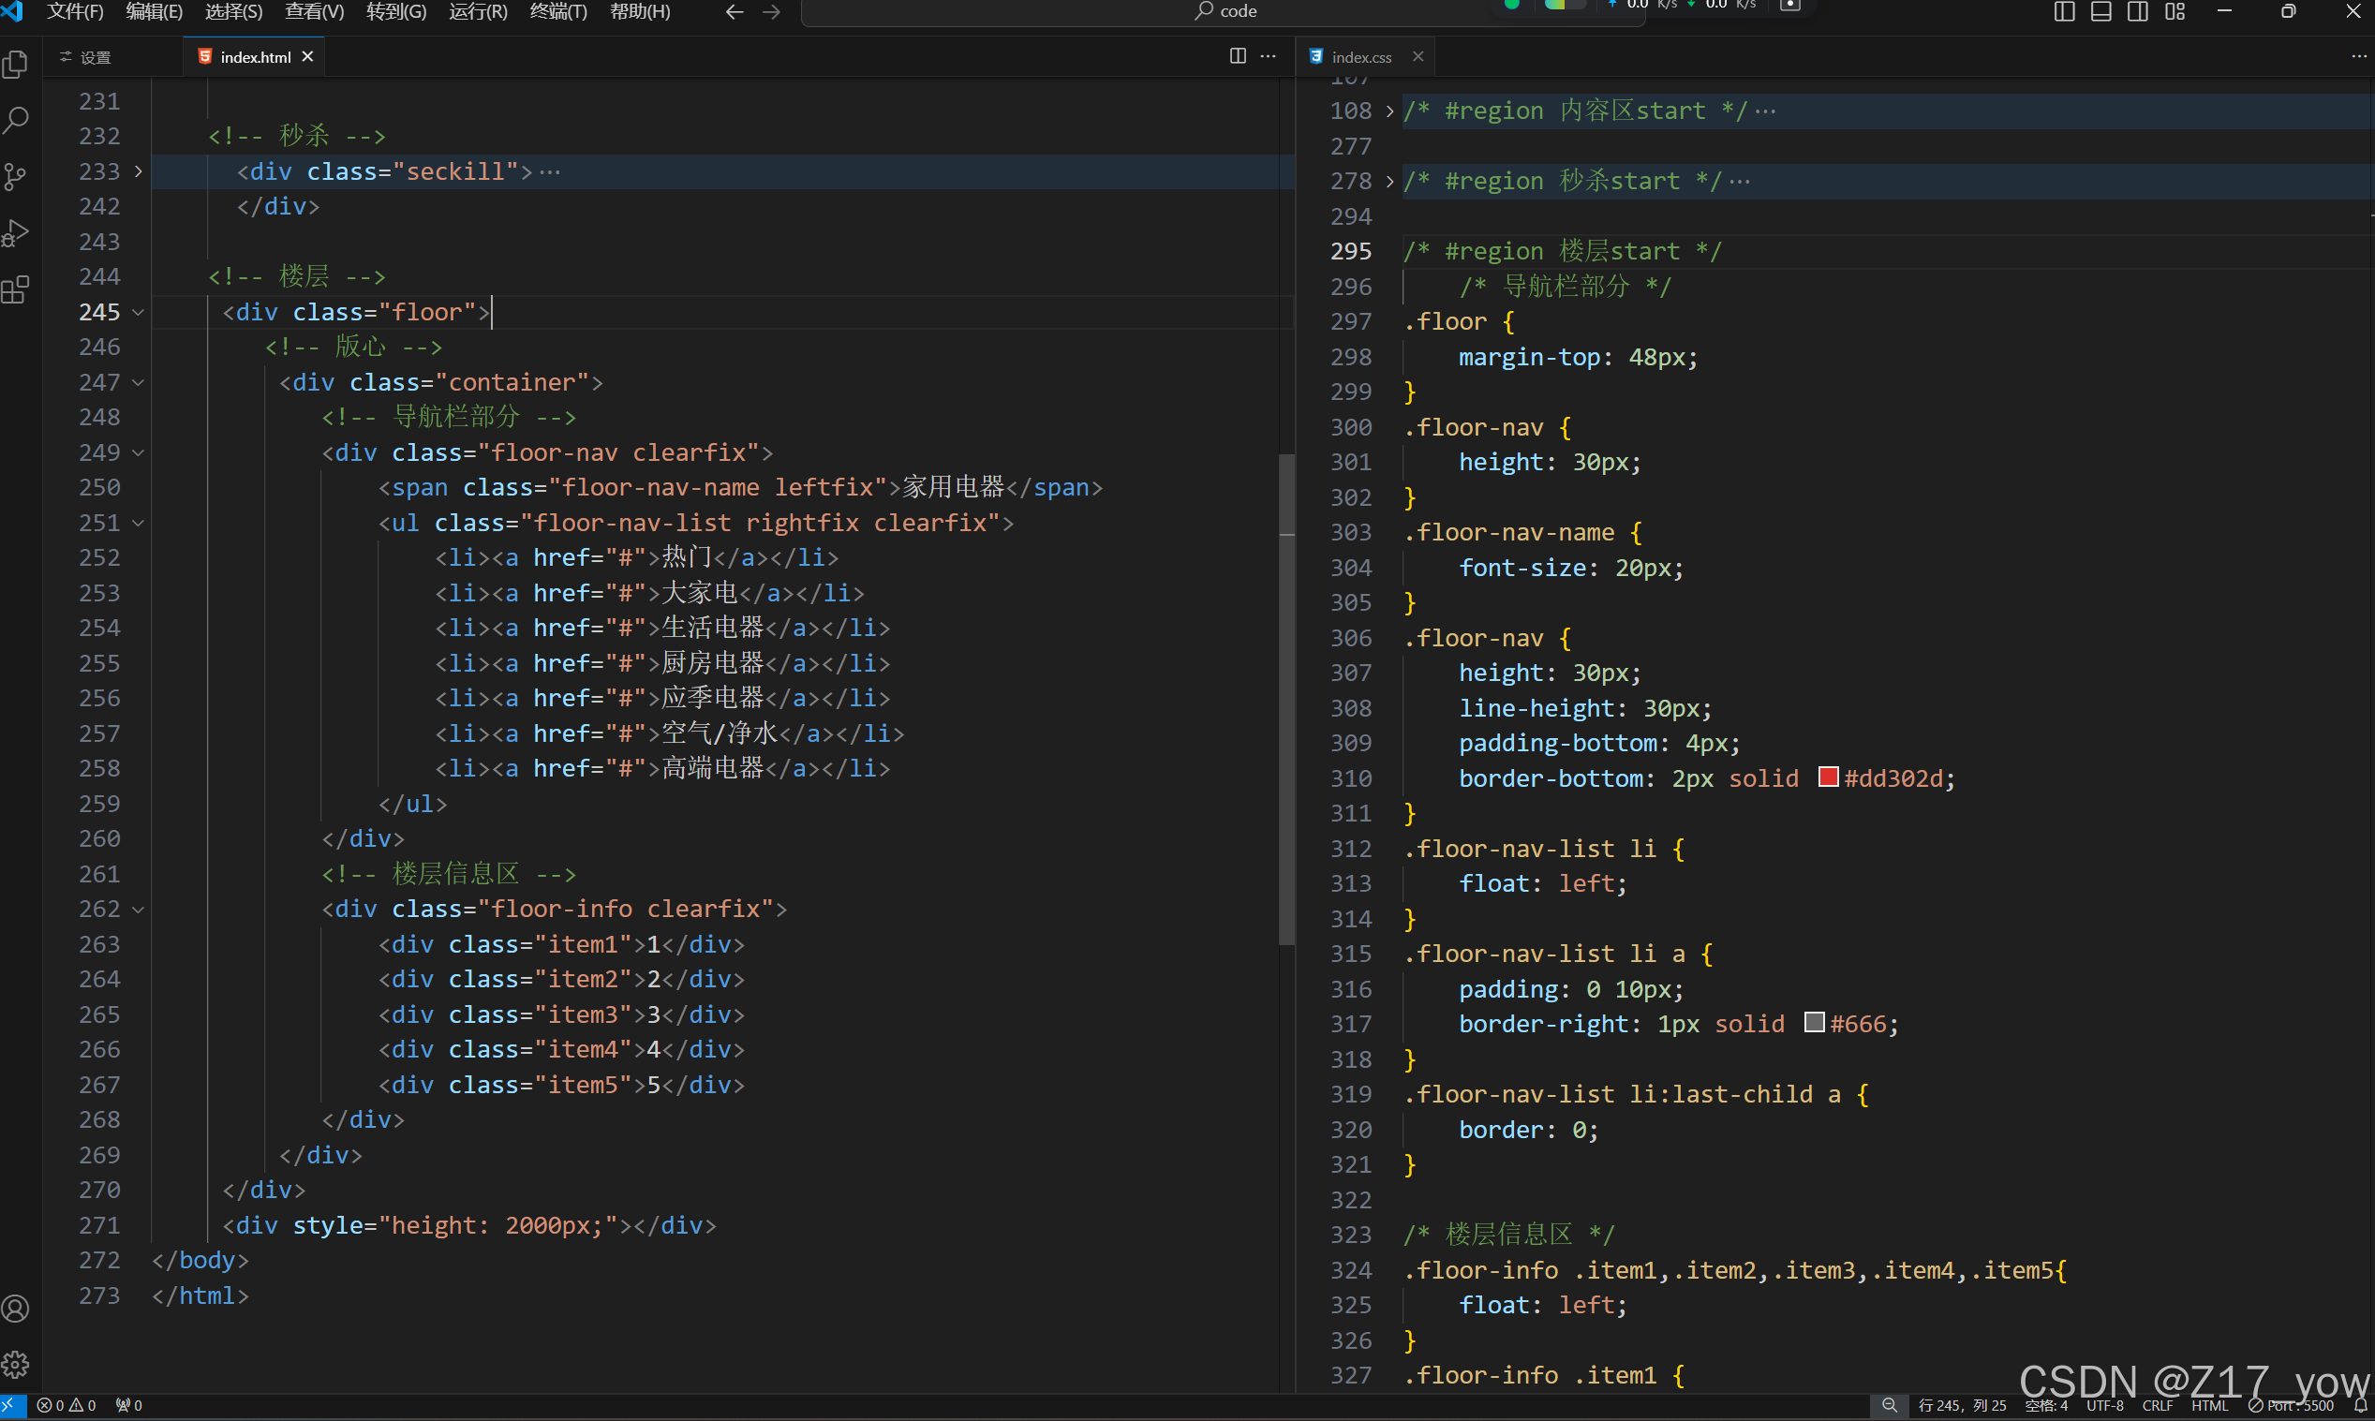Toggle the bottom panel layout button
2375x1421 pixels.
(x=2100, y=11)
